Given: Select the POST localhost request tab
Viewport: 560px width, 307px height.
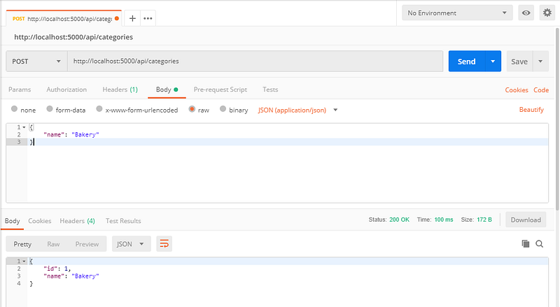Looking at the screenshot, I should coord(64,19).
